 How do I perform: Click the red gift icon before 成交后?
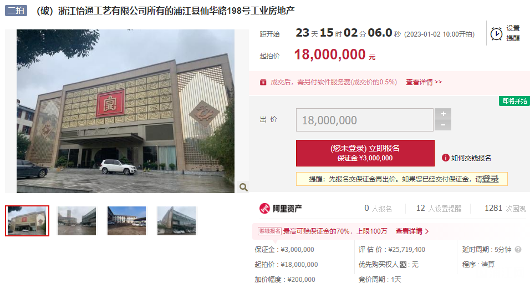(263, 82)
